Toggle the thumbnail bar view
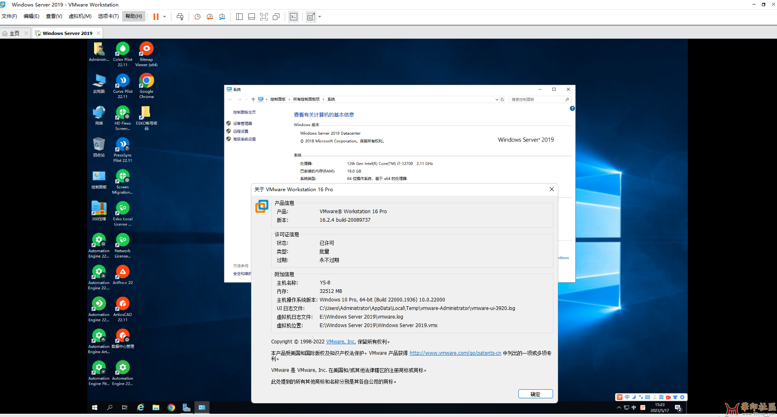The height and width of the screenshot is (417, 777). (252, 17)
